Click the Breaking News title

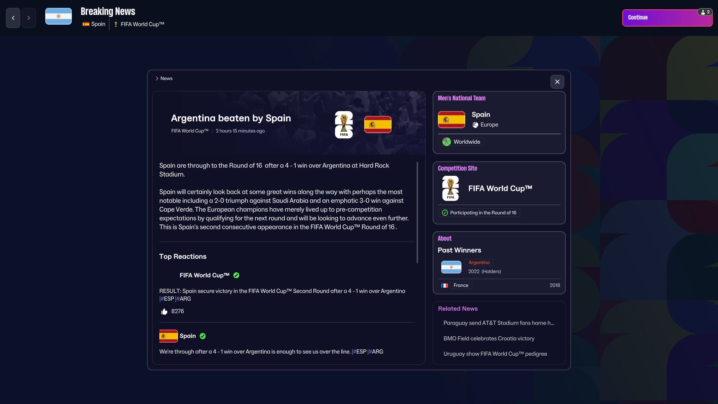[108, 12]
